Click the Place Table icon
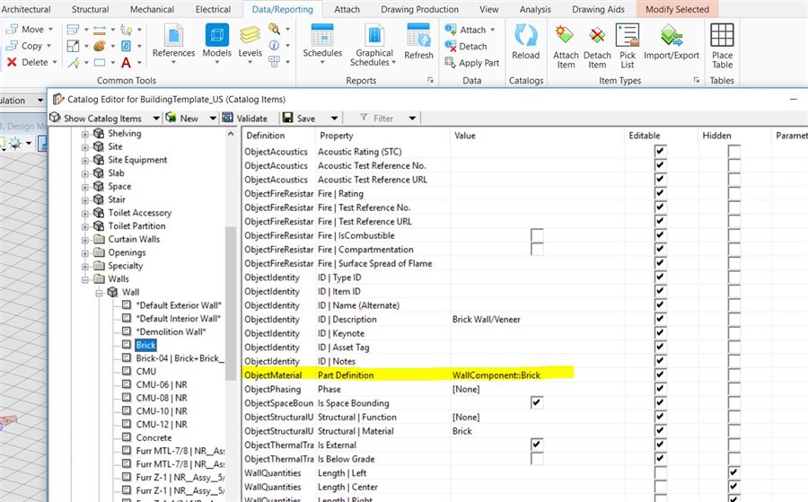808x502 pixels. (x=722, y=35)
